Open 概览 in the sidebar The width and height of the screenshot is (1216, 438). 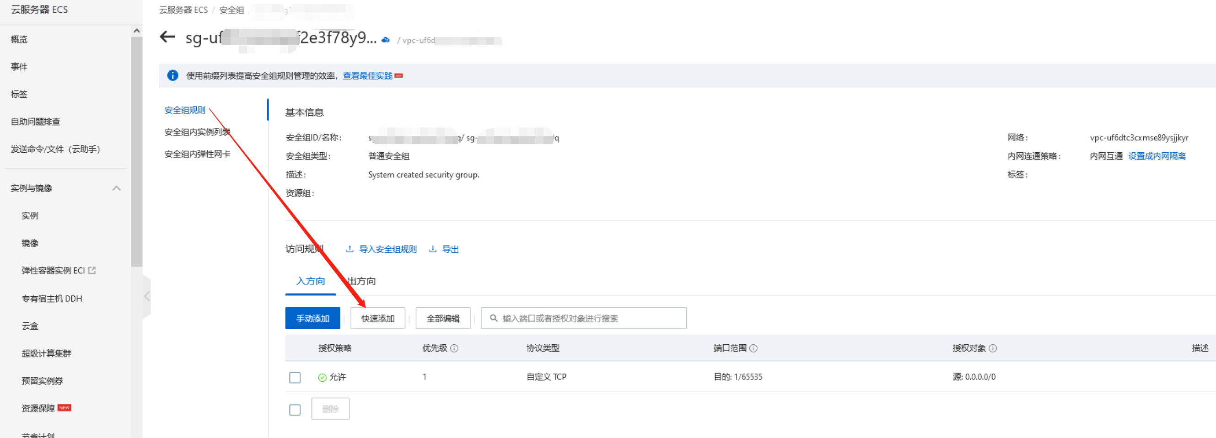(19, 40)
